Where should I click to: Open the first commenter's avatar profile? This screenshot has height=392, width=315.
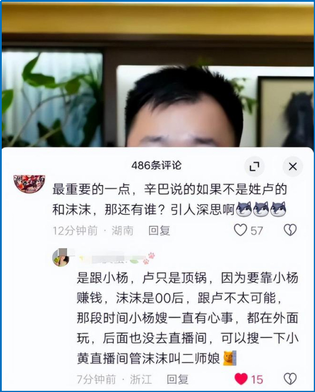[x=29, y=184]
